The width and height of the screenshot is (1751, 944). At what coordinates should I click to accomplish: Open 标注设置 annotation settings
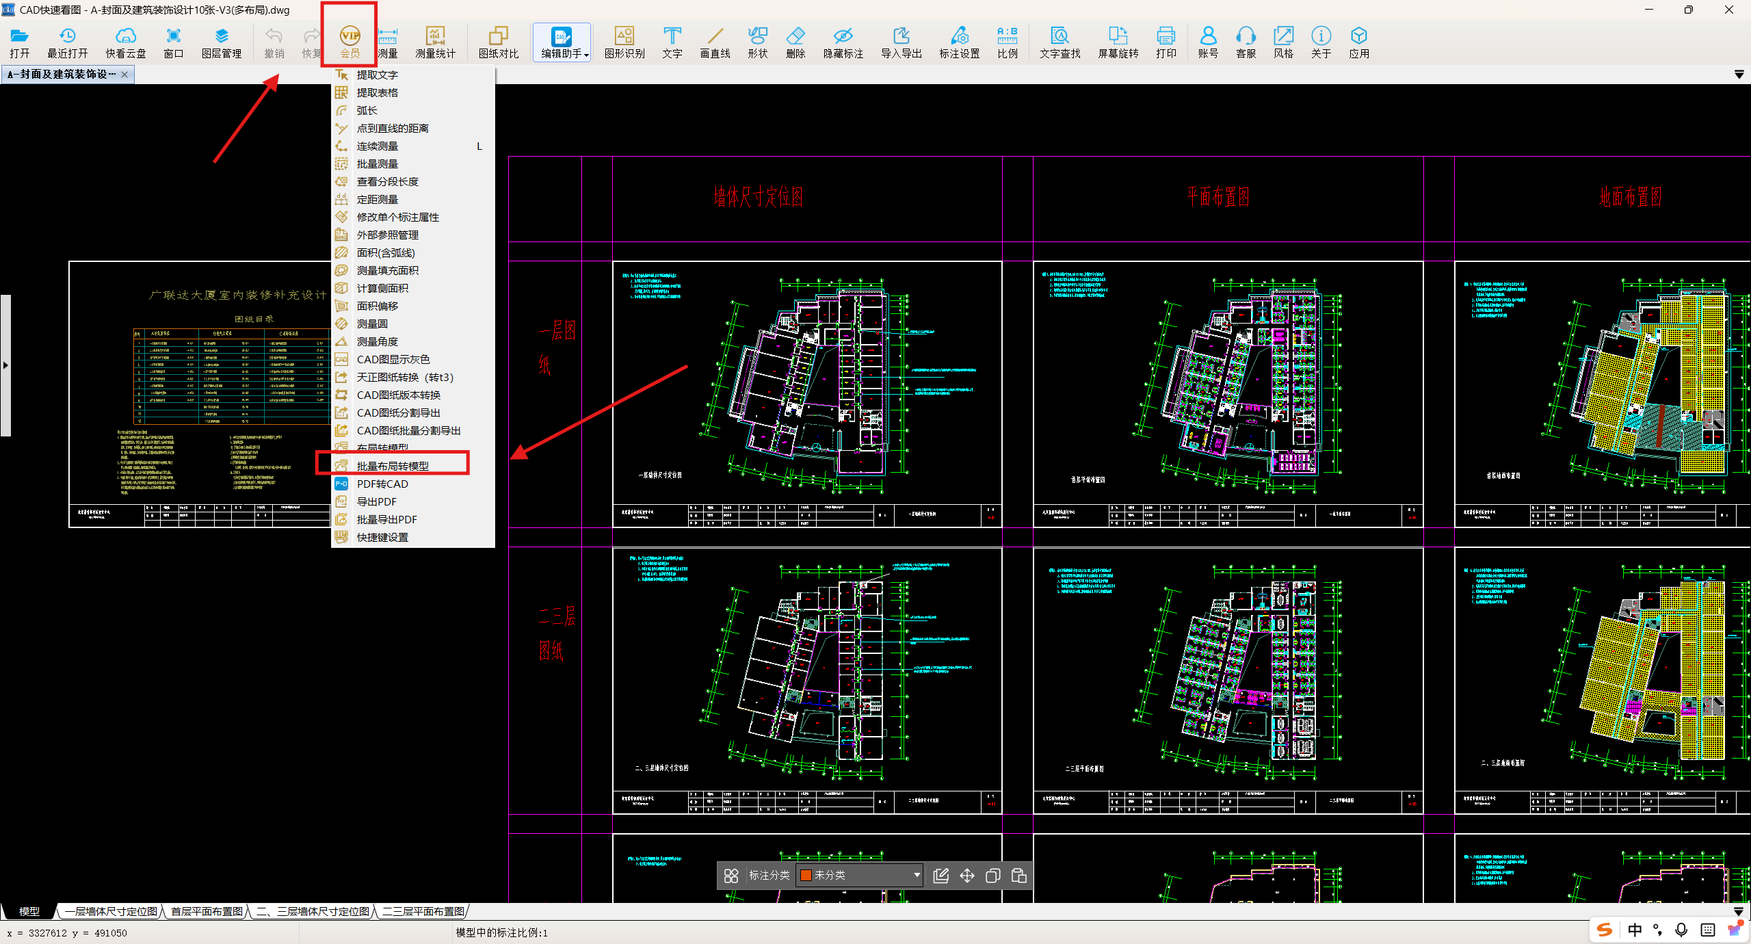tap(960, 42)
